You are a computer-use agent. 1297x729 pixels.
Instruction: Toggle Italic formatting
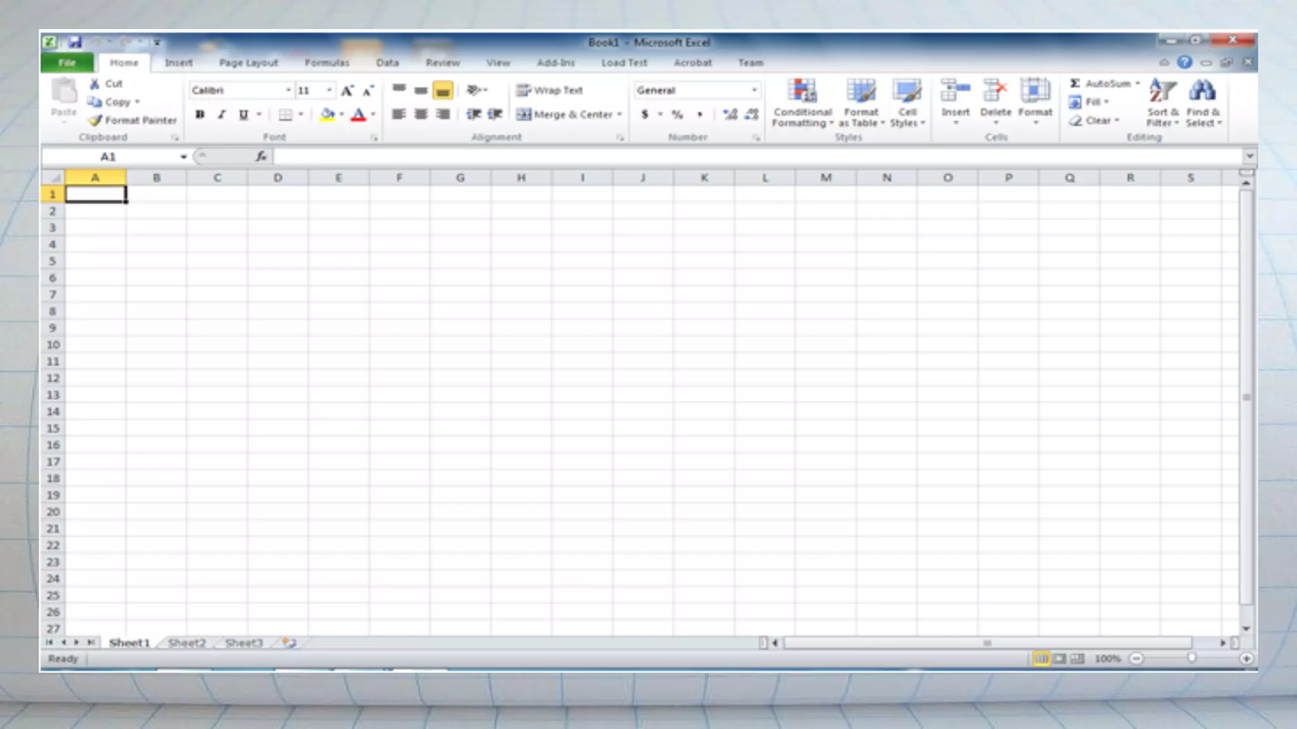222,115
